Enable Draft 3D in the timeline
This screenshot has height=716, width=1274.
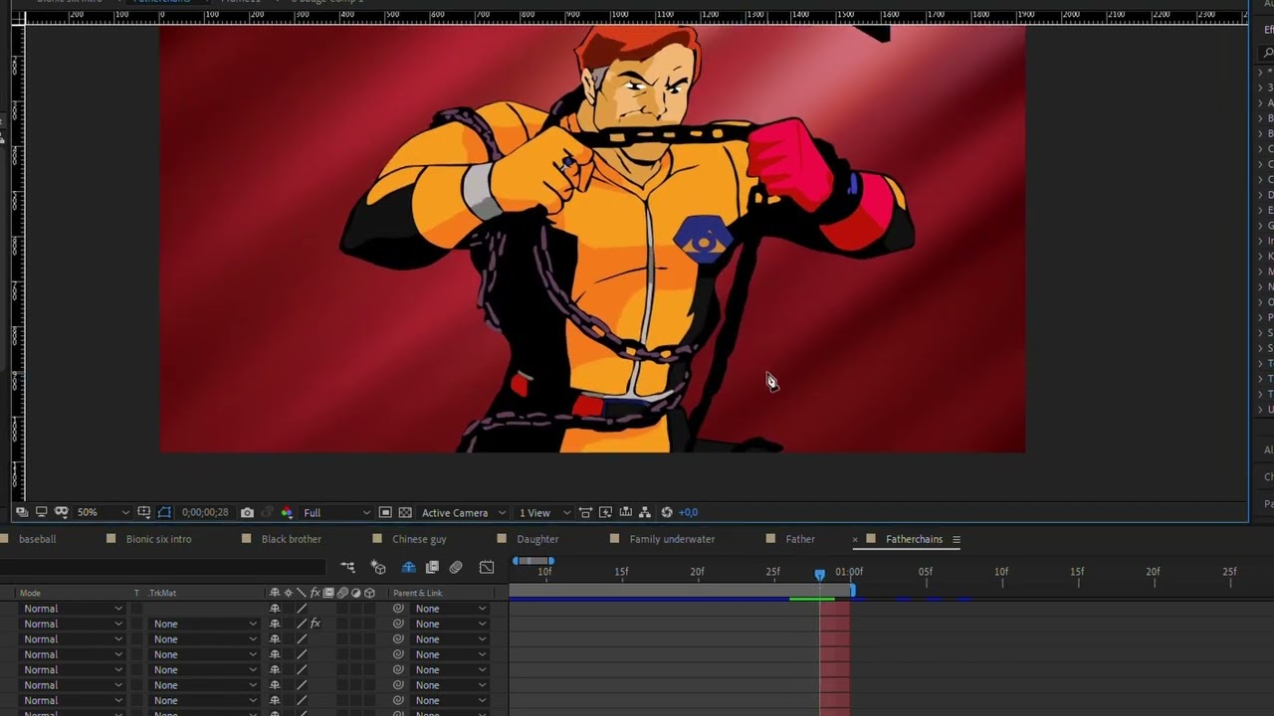378,567
